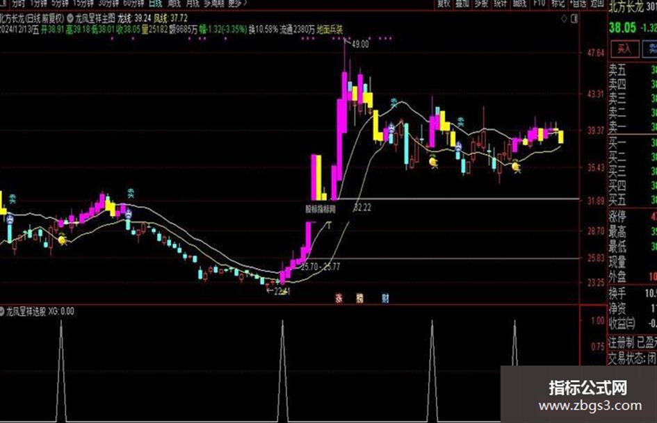657x423 pixels.
Task: Expand the 更多 periods list
Action: point(237,3)
